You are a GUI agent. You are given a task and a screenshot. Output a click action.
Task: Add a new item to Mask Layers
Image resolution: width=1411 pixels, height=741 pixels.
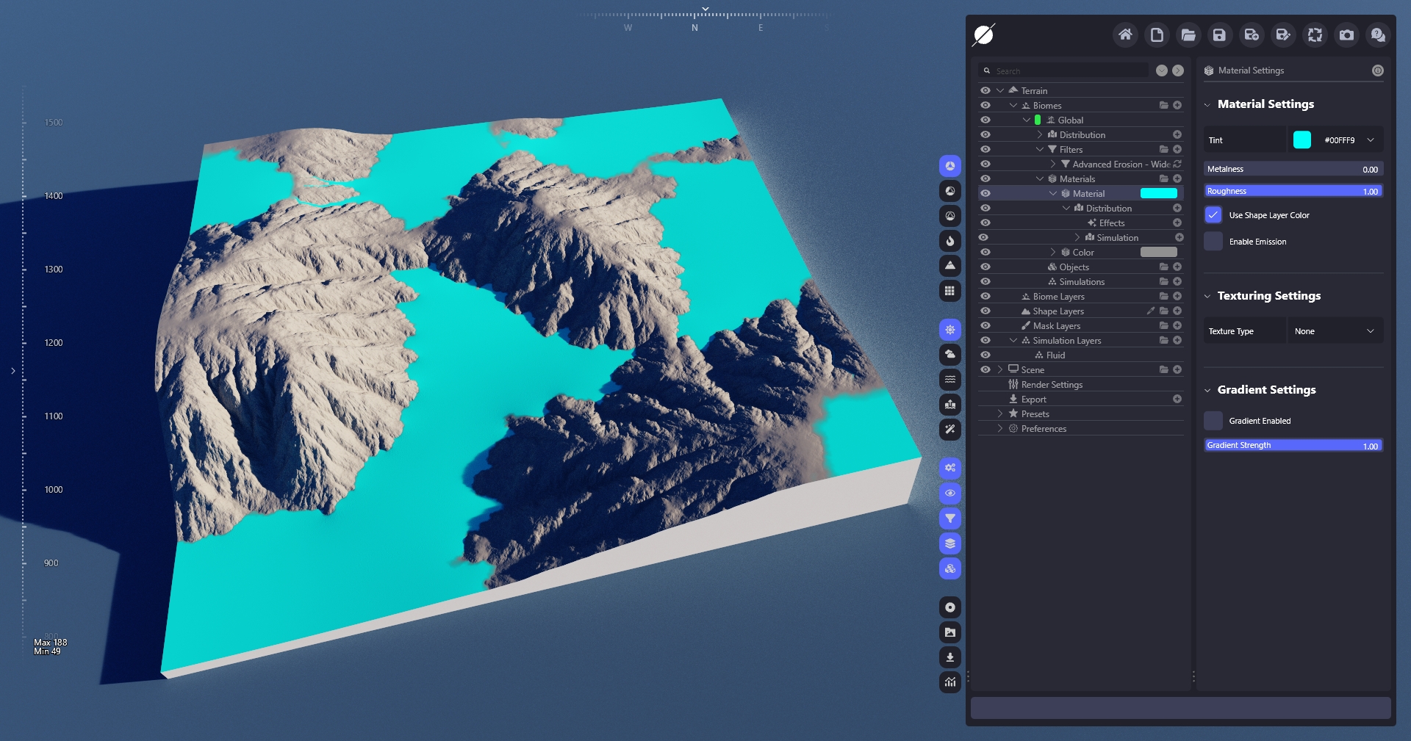click(x=1177, y=325)
